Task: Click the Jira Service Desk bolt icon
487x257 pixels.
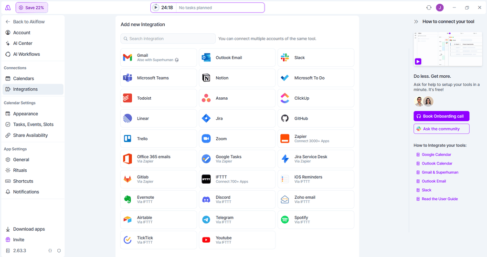Action: (285, 159)
